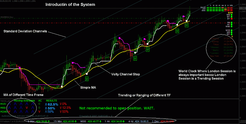Click the 'FXTradepro T or R (EURUSD)' label
The height and width of the screenshot is (124, 246).
12,121
